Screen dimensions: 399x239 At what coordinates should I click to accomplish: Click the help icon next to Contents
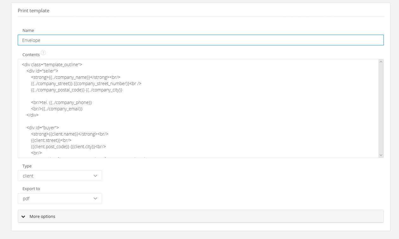pos(43,53)
